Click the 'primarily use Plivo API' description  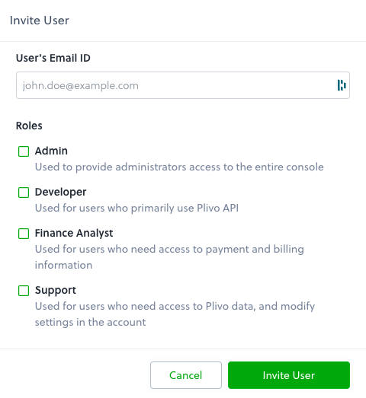tap(136, 209)
